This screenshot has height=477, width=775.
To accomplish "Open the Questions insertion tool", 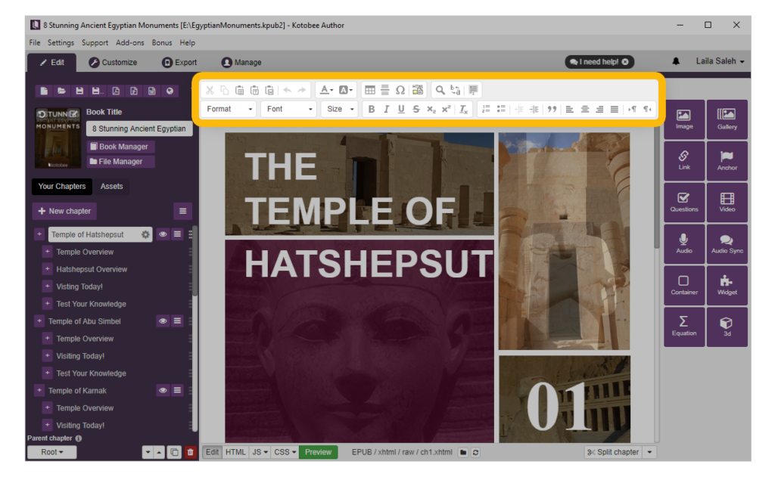I will pyautogui.click(x=683, y=202).
